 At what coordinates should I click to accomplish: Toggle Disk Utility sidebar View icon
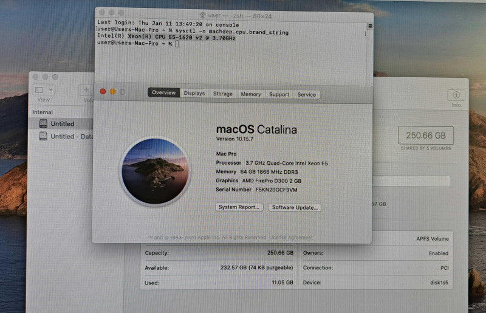39,90
